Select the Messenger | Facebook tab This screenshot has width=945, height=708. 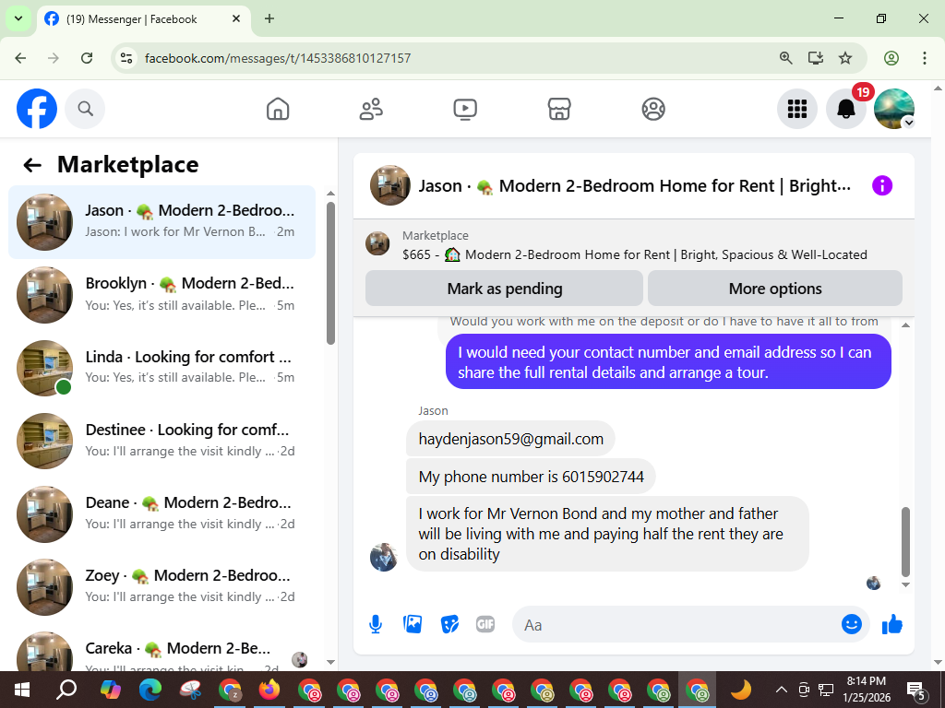(x=144, y=19)
